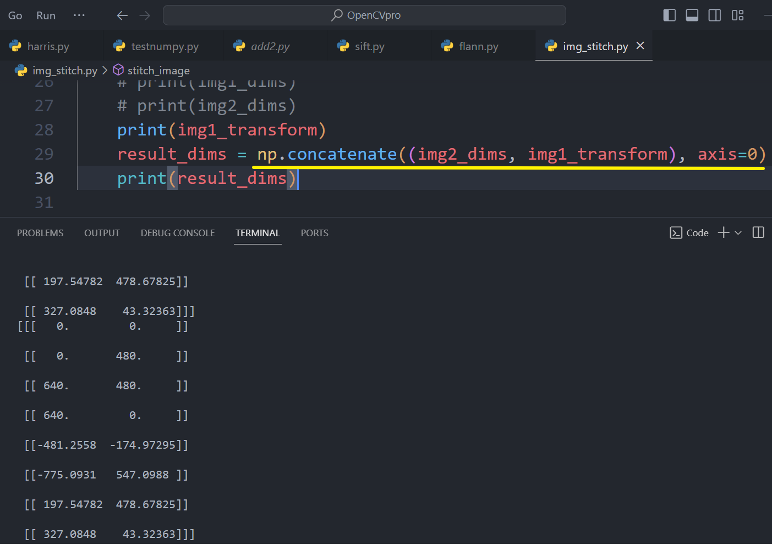Create a new terminal with the plus icon
Screen dimensions: 772x544
724,232
